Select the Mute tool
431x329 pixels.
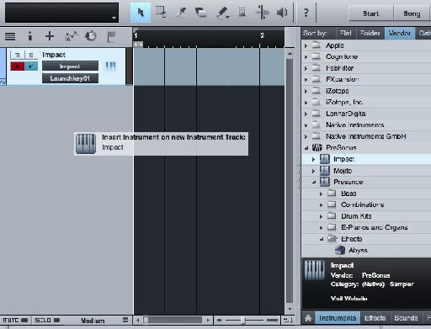242,13
